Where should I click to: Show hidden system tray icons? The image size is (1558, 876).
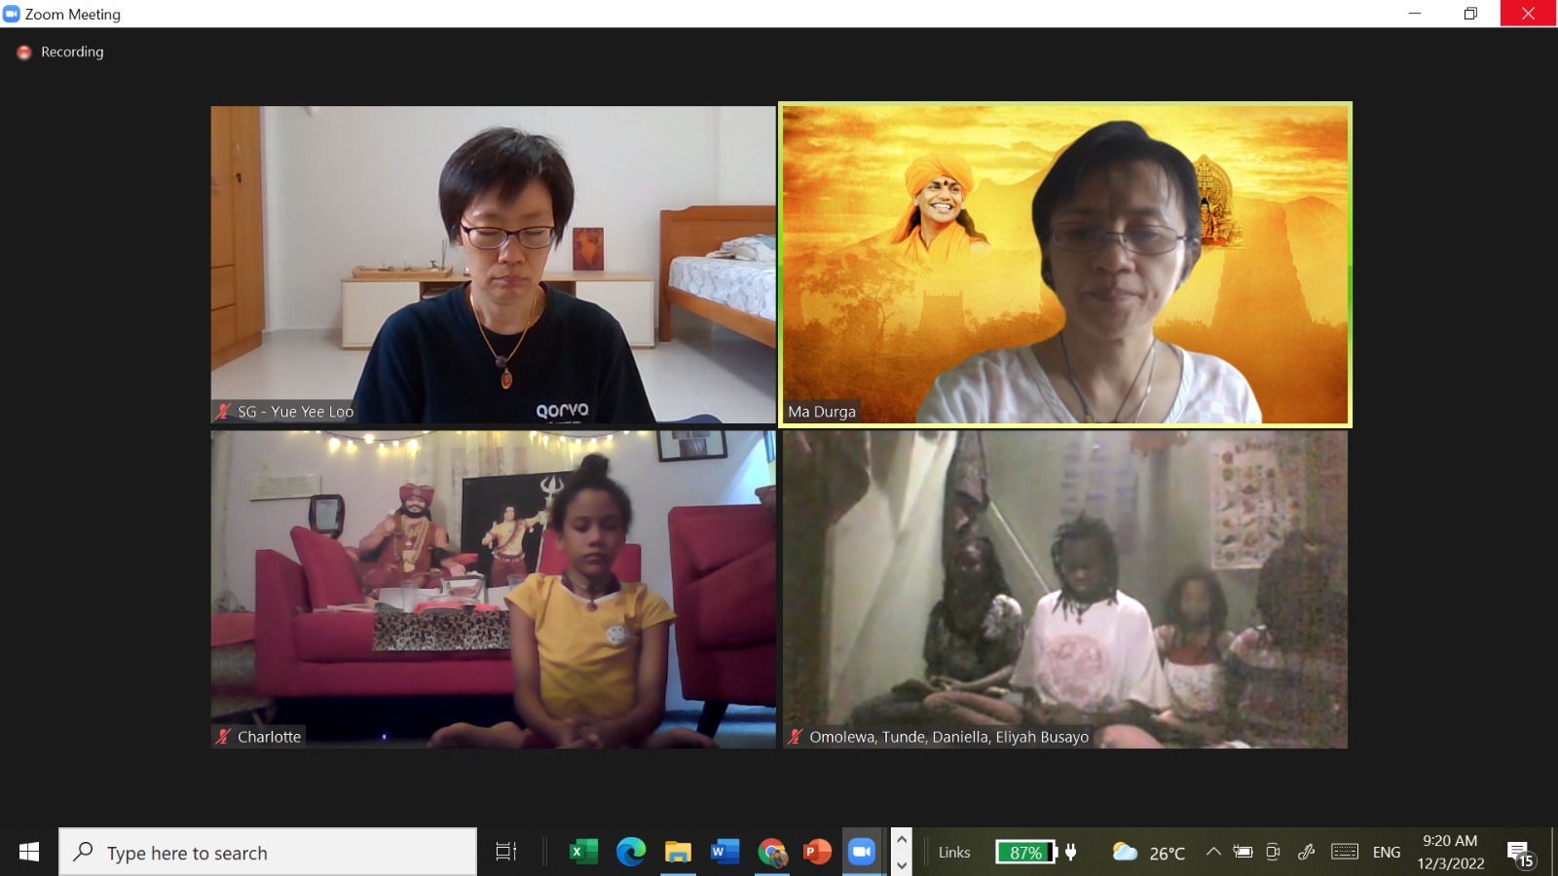pos(1213,852)
